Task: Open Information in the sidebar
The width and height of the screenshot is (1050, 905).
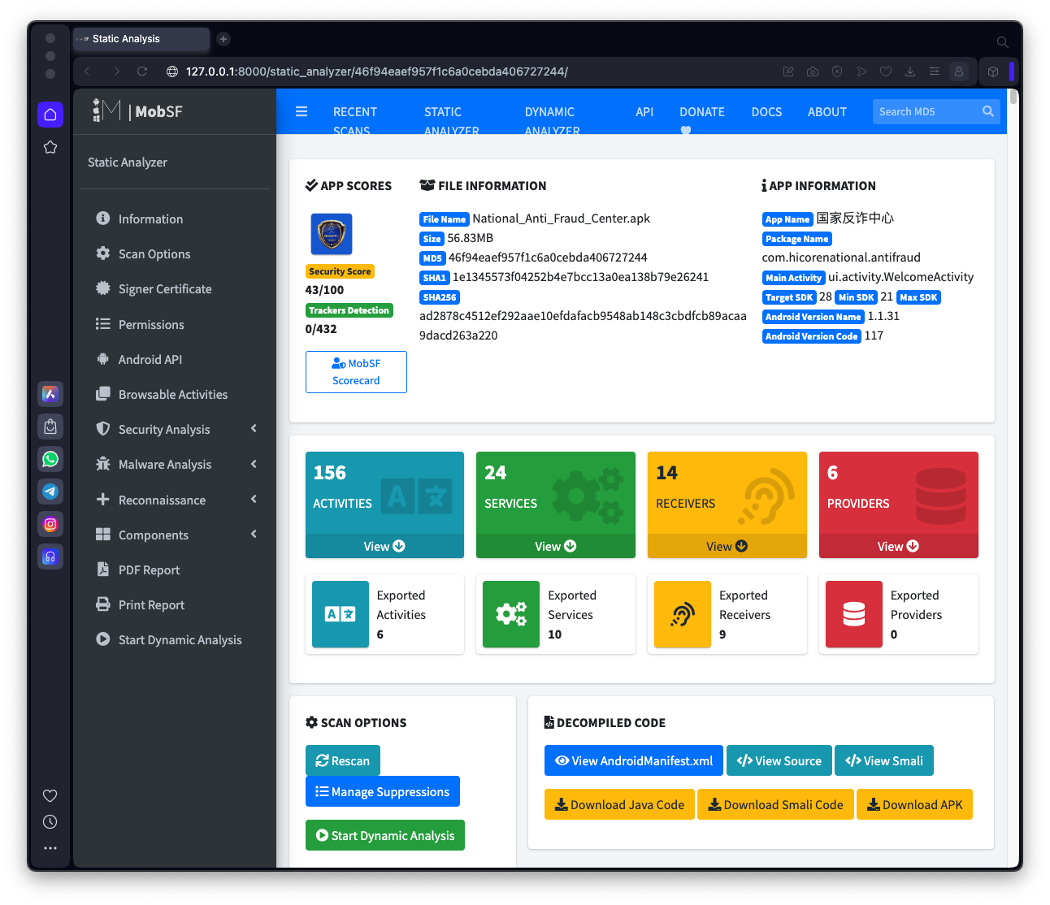Action: tap(150, 219)
